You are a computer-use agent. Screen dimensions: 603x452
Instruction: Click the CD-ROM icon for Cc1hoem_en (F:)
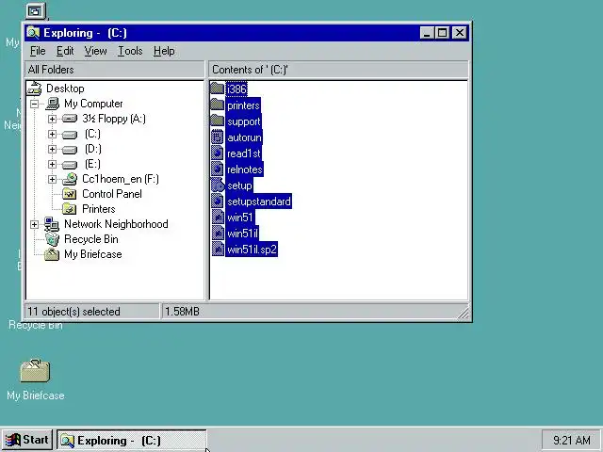(70, 179)
